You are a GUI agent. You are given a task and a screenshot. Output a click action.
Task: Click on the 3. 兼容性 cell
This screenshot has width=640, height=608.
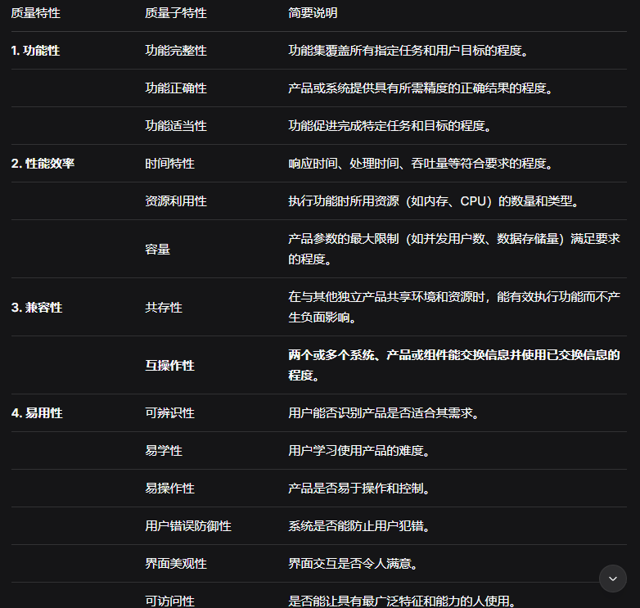click(x=36, y=308)
